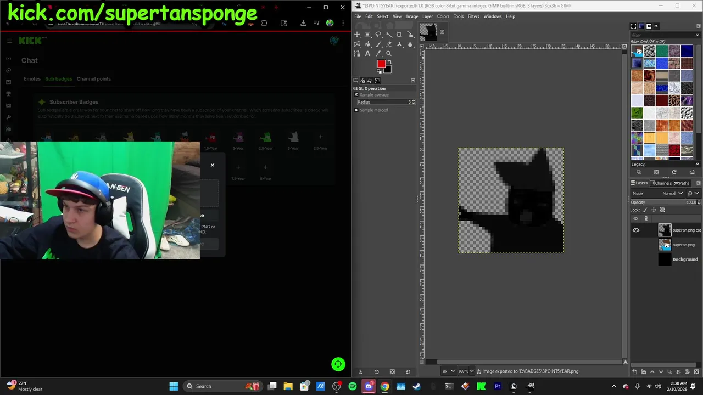This screenshot has height=395, width=703.
Task: Select the Free Select lasso tool
Action: 378,35
